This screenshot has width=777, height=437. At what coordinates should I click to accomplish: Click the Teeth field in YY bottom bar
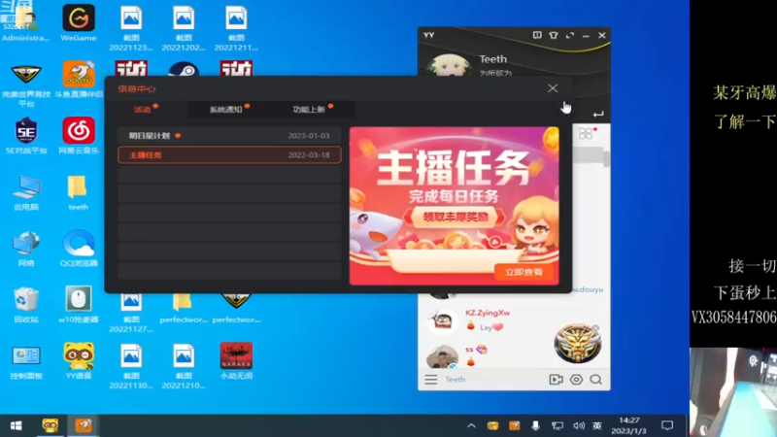[x=455, y=380]
